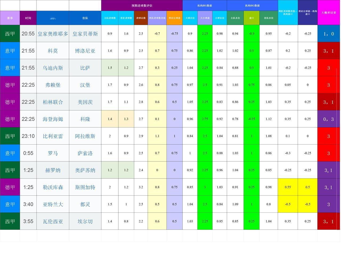Select away team 埃尔切 cell

point(85,221)
